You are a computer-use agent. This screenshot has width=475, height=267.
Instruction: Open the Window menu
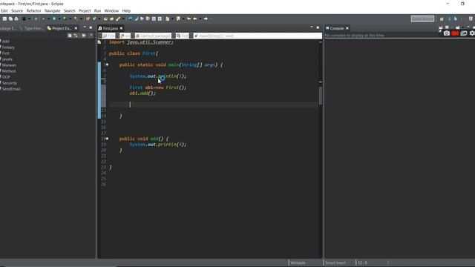tap(111, 10)
